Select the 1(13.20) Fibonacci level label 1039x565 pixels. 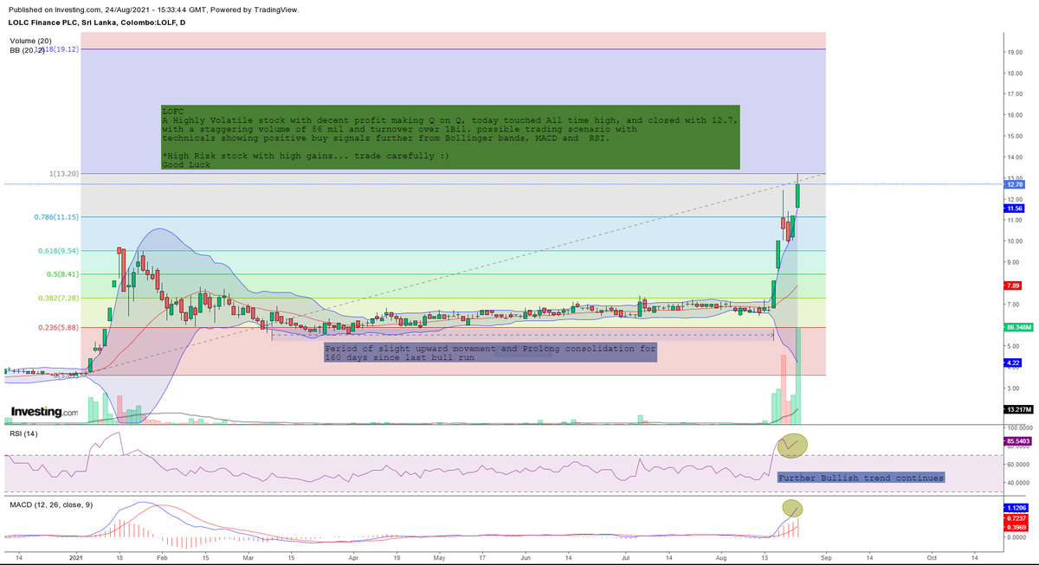[64, 174]
